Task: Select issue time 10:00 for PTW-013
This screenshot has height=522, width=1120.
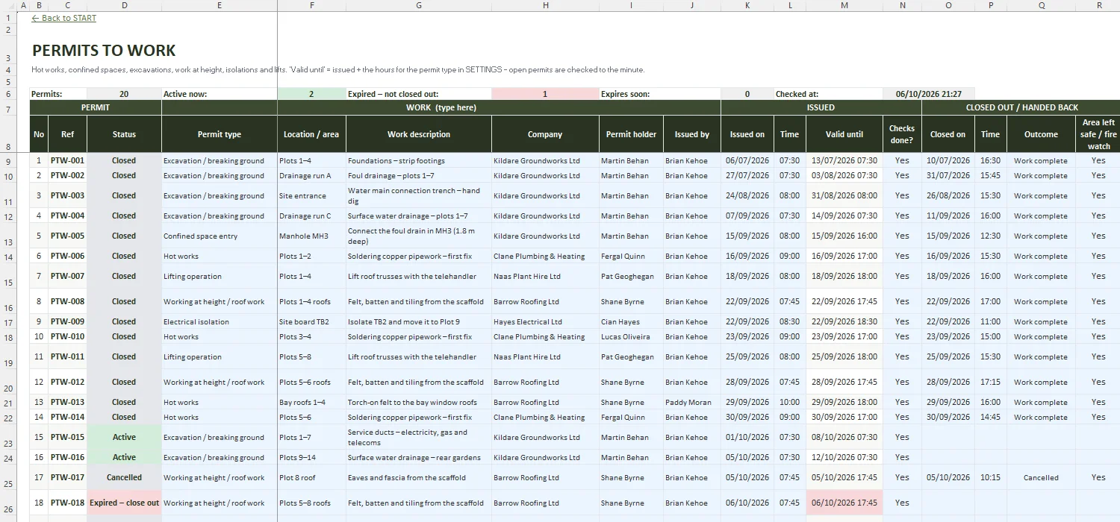Action: [x=790, y=402]
